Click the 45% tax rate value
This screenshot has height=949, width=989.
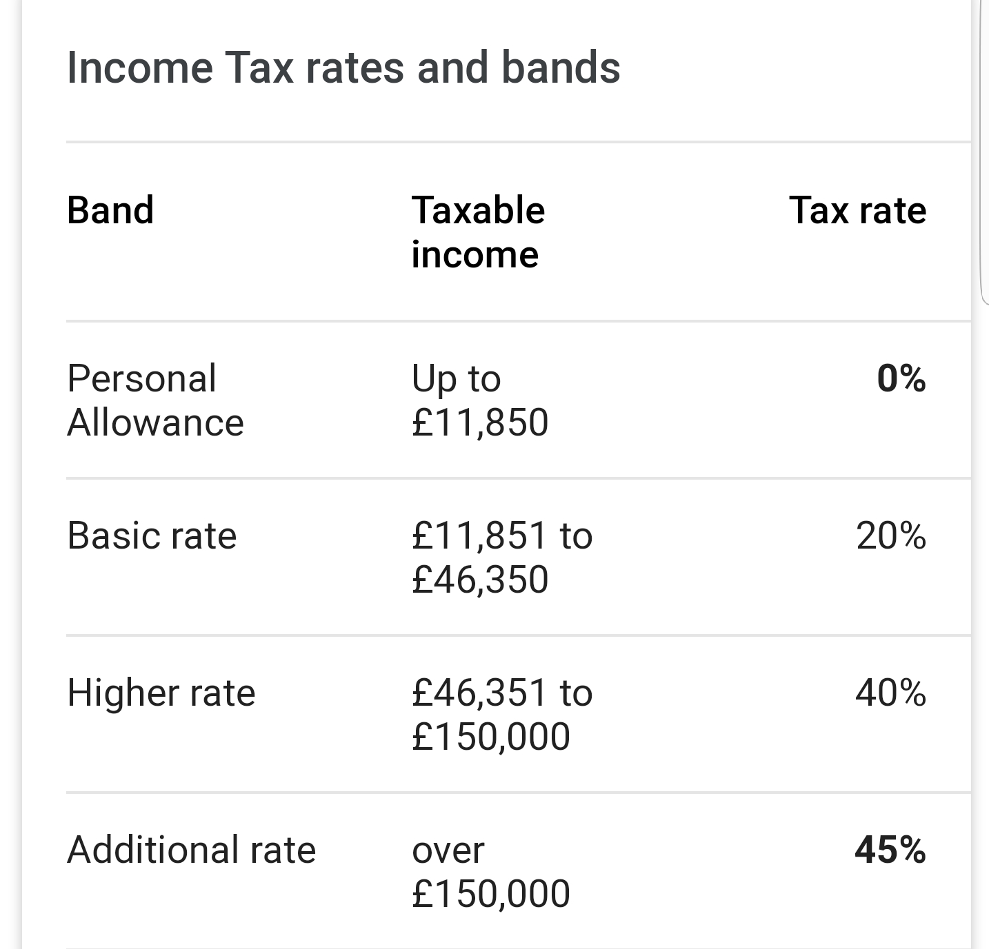890,850
